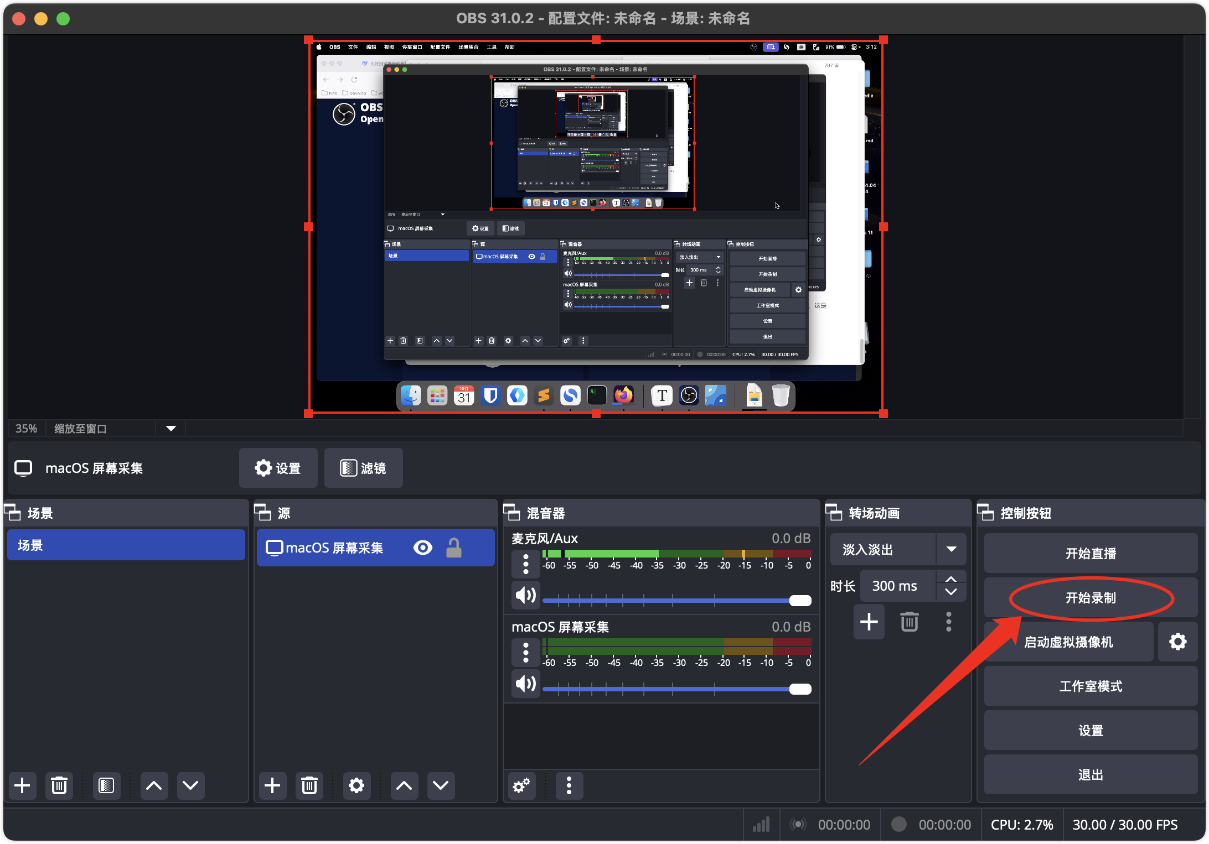The width and height of the screenshot is (1209, 844).
Task: Remove transition using the 转场动画 trash icon
Action: tap(909, 622)
